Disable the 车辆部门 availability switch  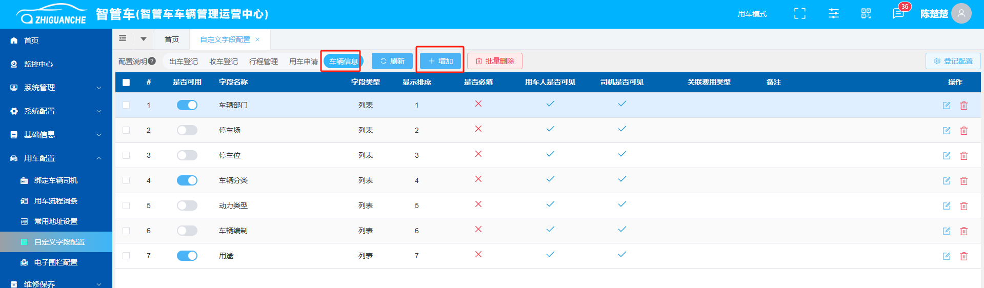pos(187,105)
